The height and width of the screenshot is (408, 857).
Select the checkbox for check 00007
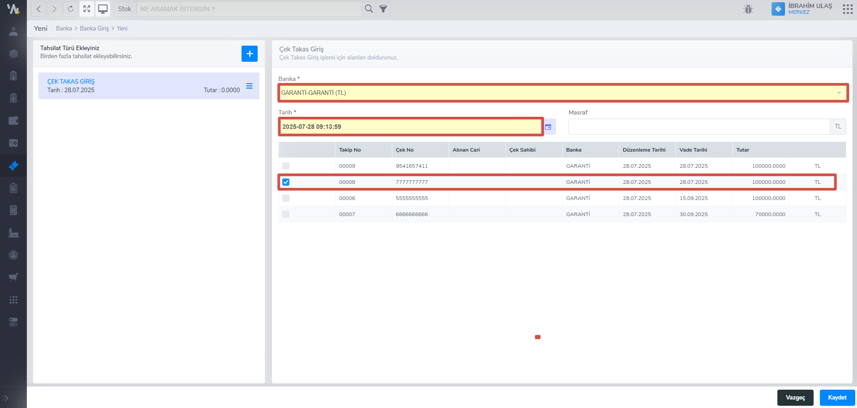click(x=286, y=214)
